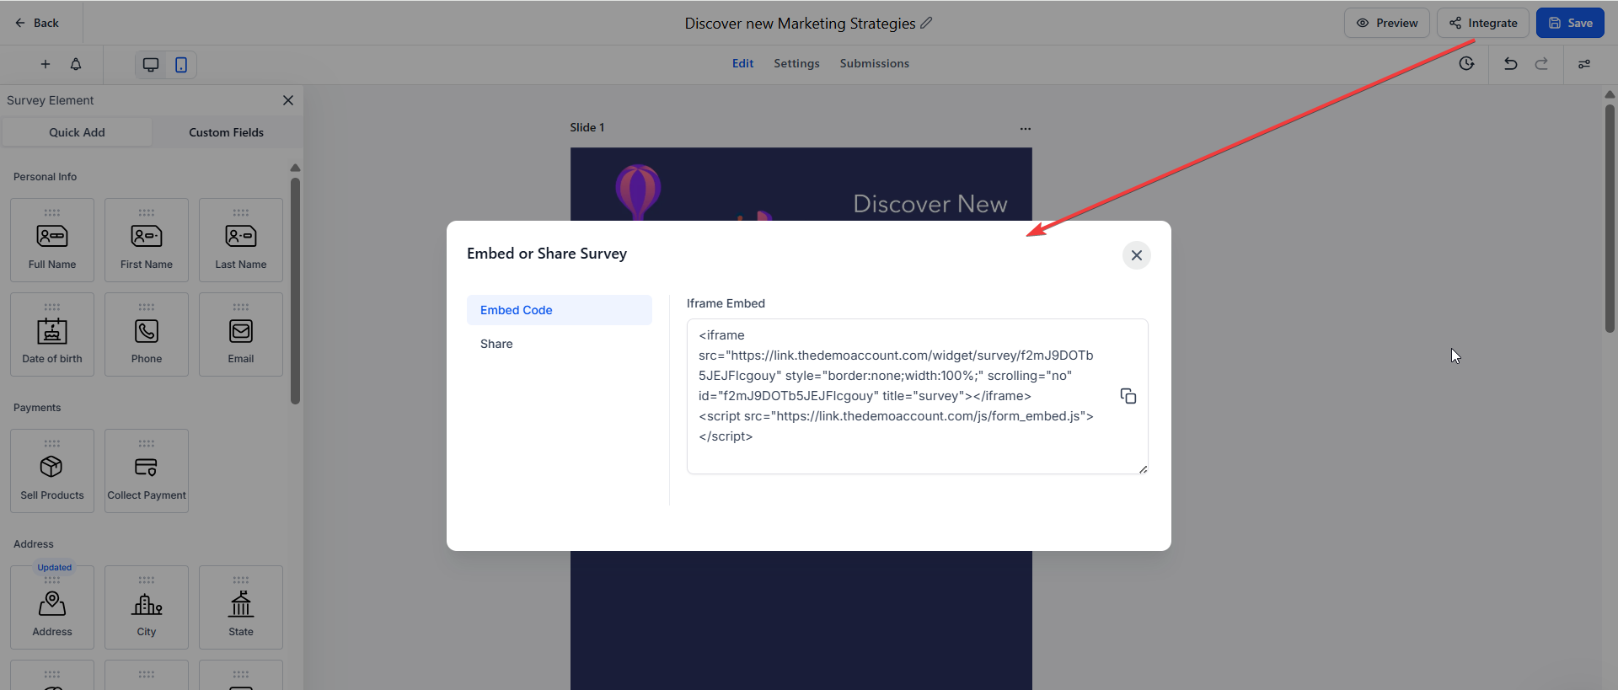This screenshot has width=1618, height=690.
Task: Close the Survey Element panel
Action: point(288,100)
